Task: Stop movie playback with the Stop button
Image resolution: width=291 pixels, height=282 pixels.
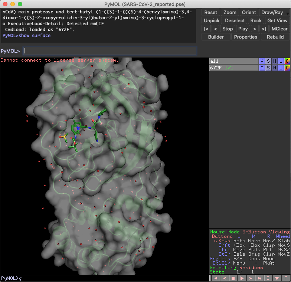Action: point(228,29)
